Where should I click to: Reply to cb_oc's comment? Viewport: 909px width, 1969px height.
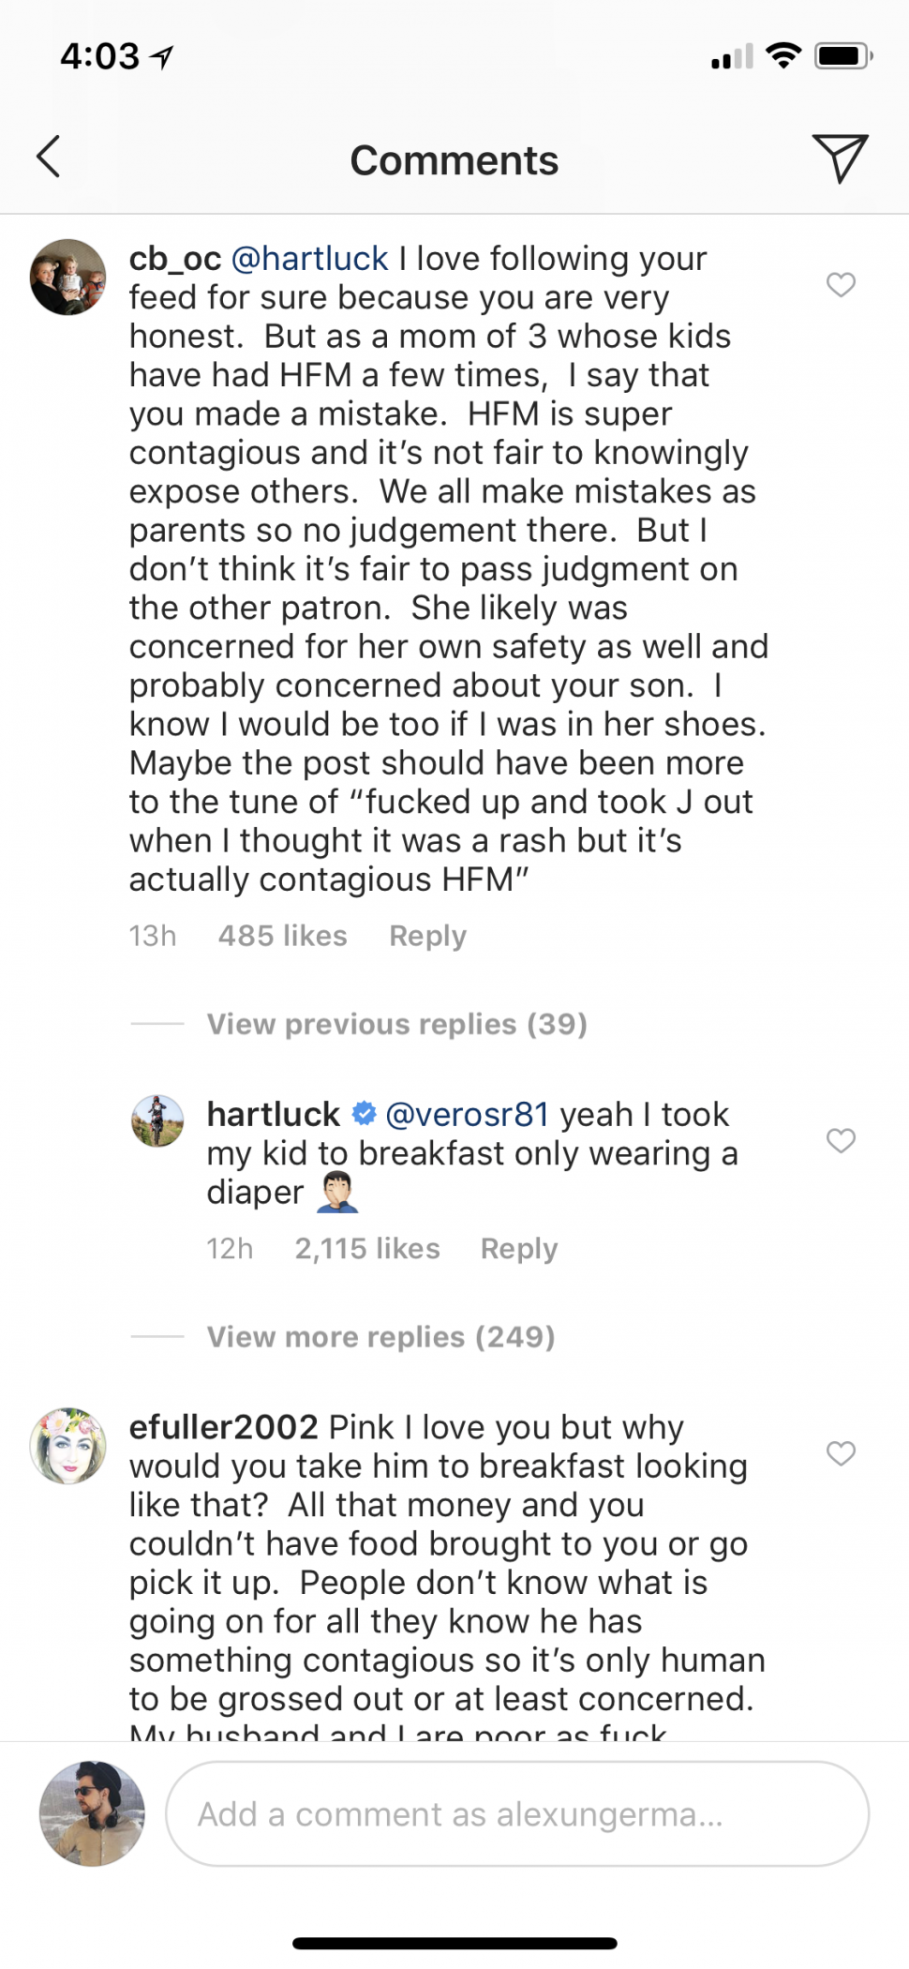[427, 936]
